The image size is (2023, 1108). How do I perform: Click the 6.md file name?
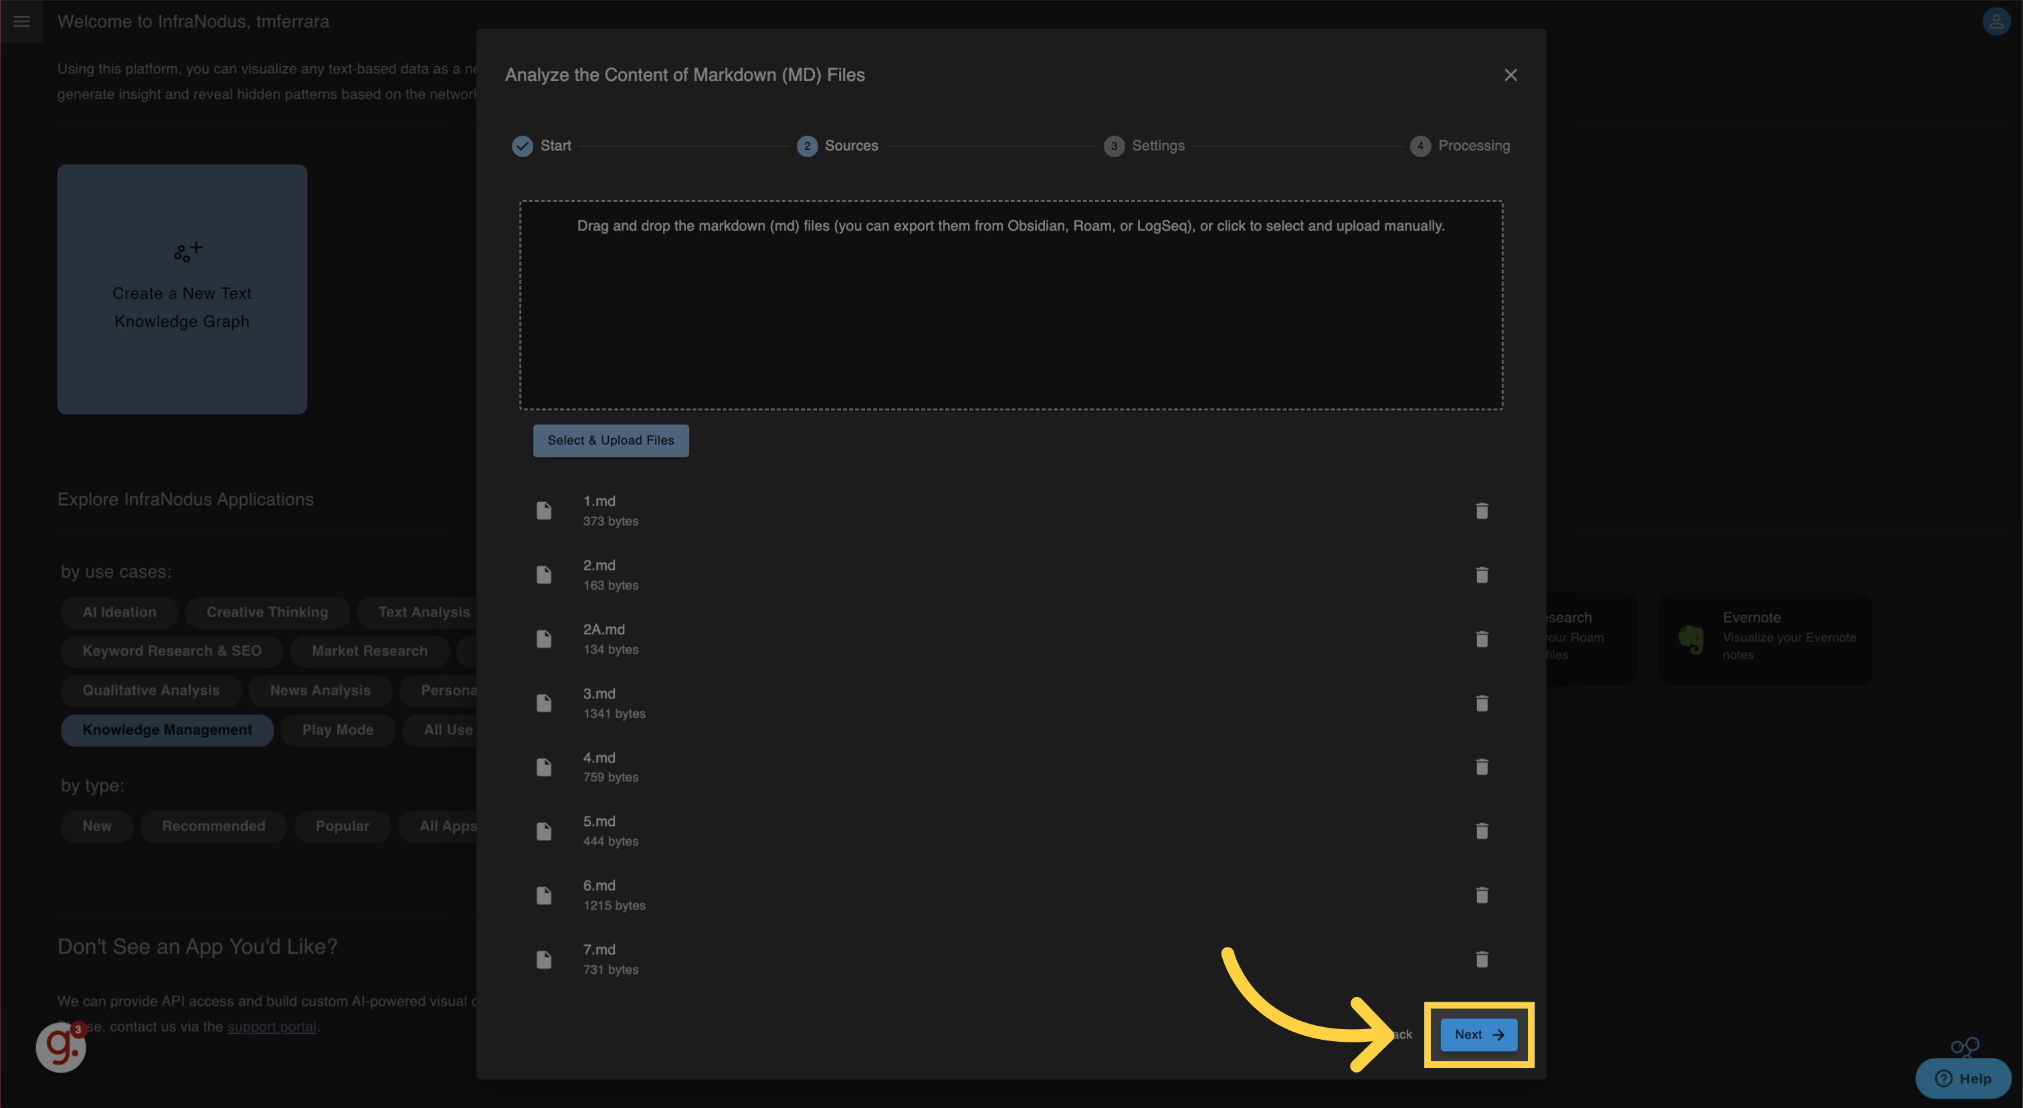[599, 885]
